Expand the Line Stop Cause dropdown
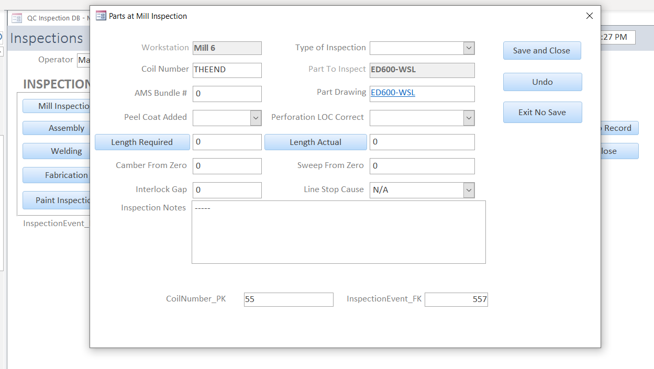 [x=469, y=191]
